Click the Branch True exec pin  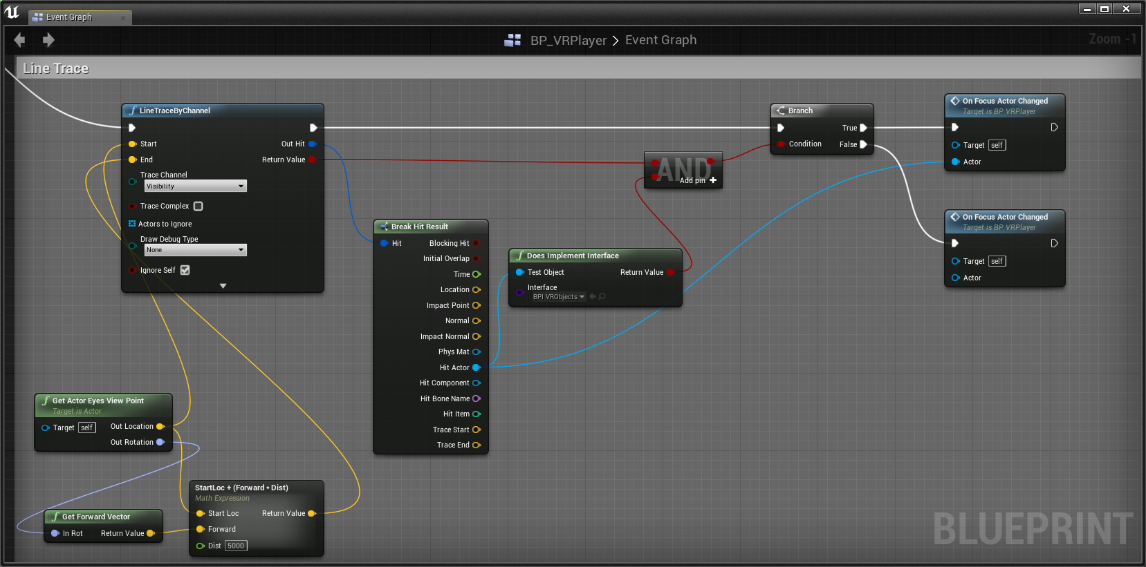(x=863, y=128)
